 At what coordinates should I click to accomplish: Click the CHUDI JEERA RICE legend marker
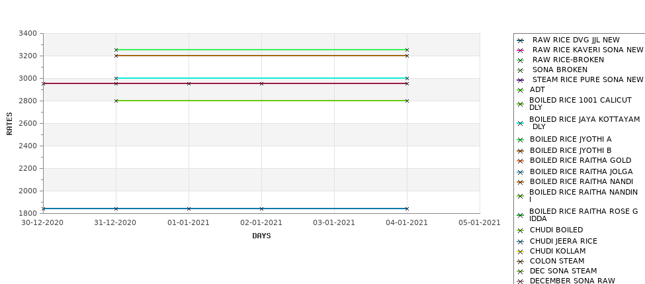point(520,242)
